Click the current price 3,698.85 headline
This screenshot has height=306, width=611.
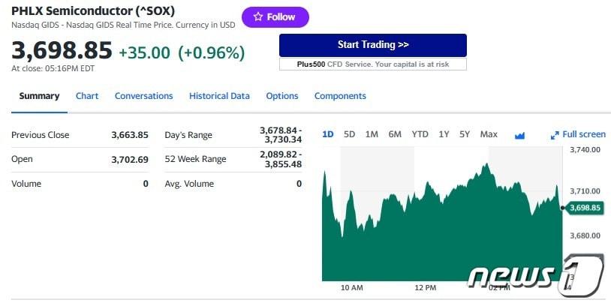(x=62, y=51)
